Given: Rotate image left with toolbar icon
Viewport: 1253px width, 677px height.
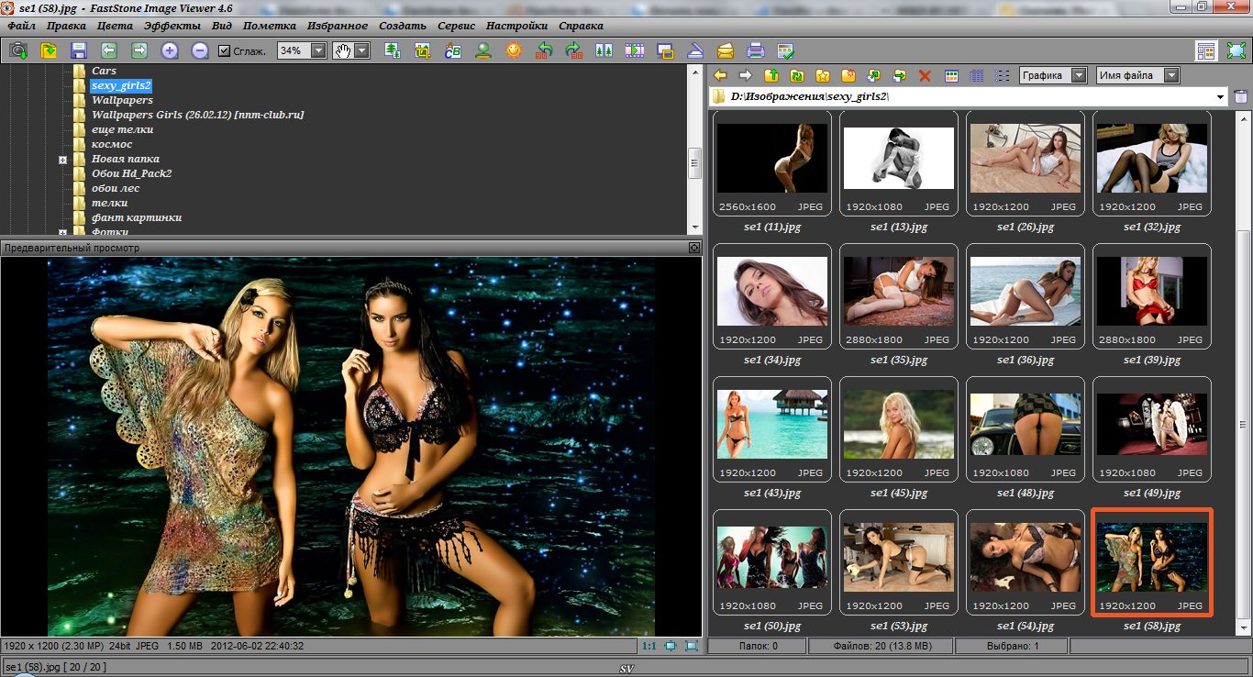Looking at the screenshot, I should pos(544,51).
